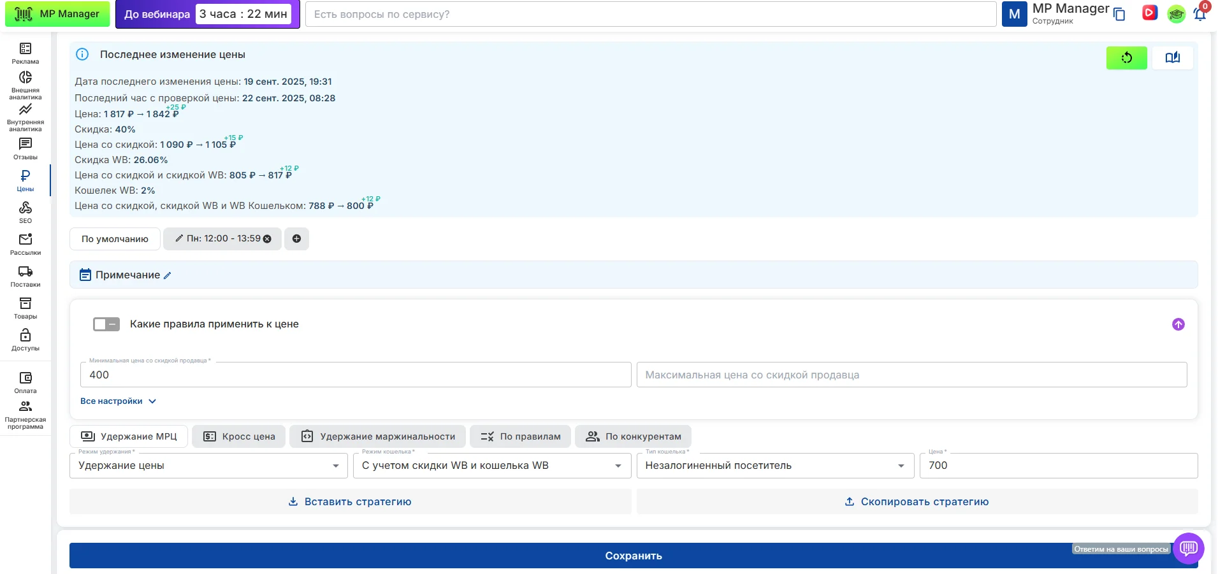The width and height of the screenshot is (1218, 574).
Task: Switch to the Кросс цена tab
Action: coord(239,436)
